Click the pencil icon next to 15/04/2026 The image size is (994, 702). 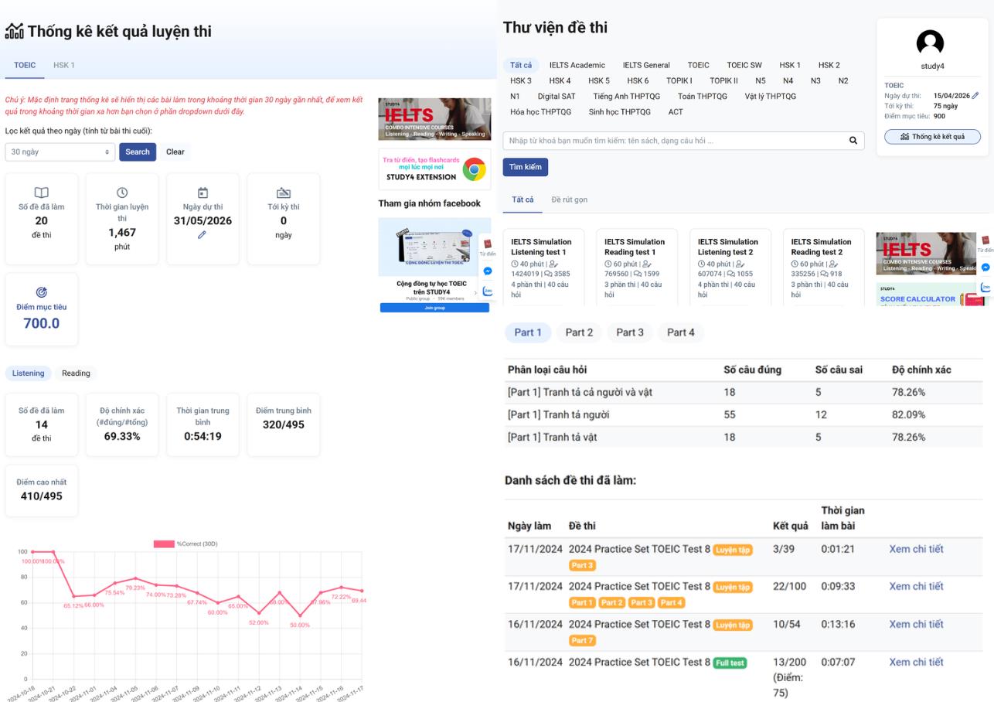[x=975, y=96]
